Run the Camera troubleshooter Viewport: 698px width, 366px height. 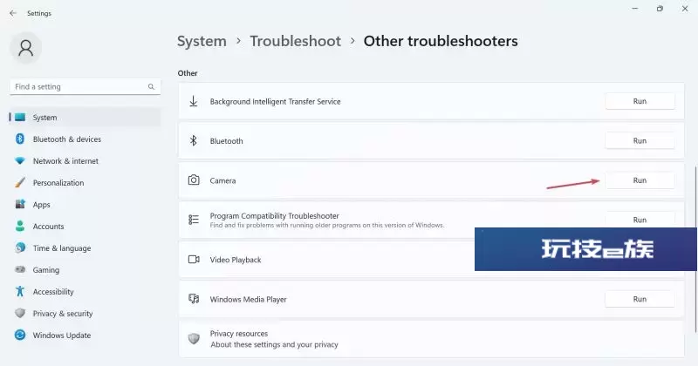[640, 180]
